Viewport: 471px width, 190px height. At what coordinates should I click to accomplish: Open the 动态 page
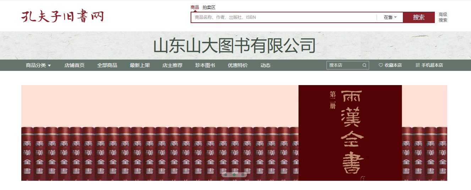[x=265, y=65]
